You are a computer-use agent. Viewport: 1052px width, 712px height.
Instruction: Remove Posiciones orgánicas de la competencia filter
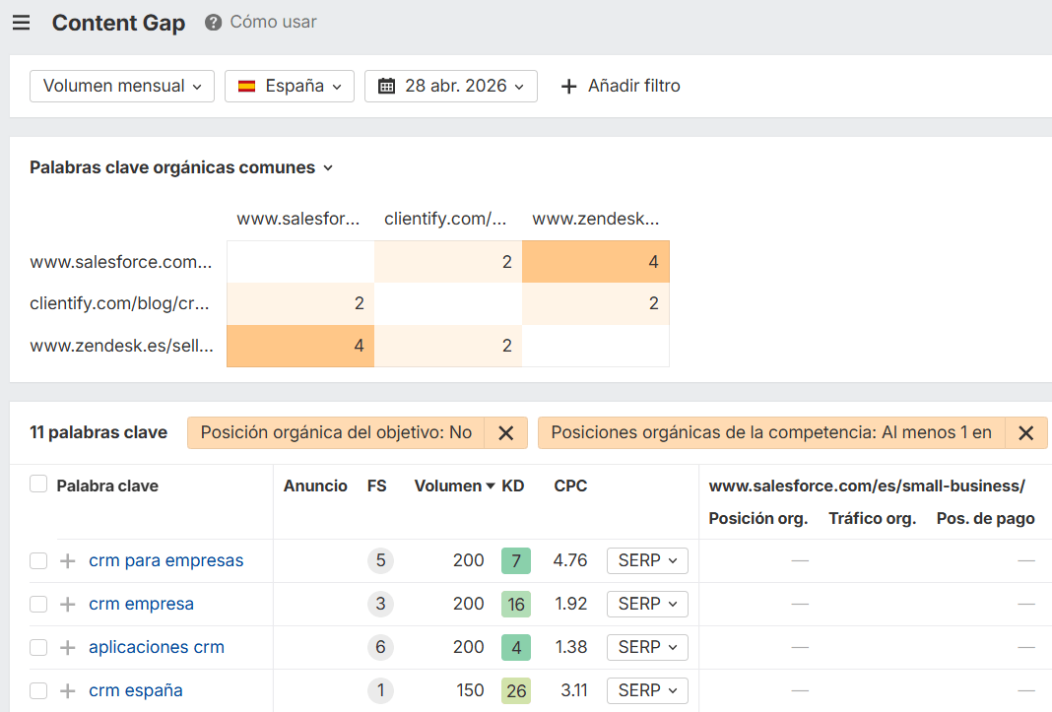pos(1025,433)
